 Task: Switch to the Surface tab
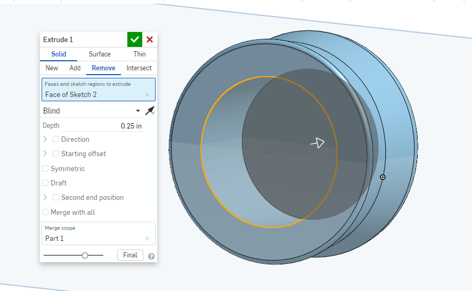tap(100, 54)
